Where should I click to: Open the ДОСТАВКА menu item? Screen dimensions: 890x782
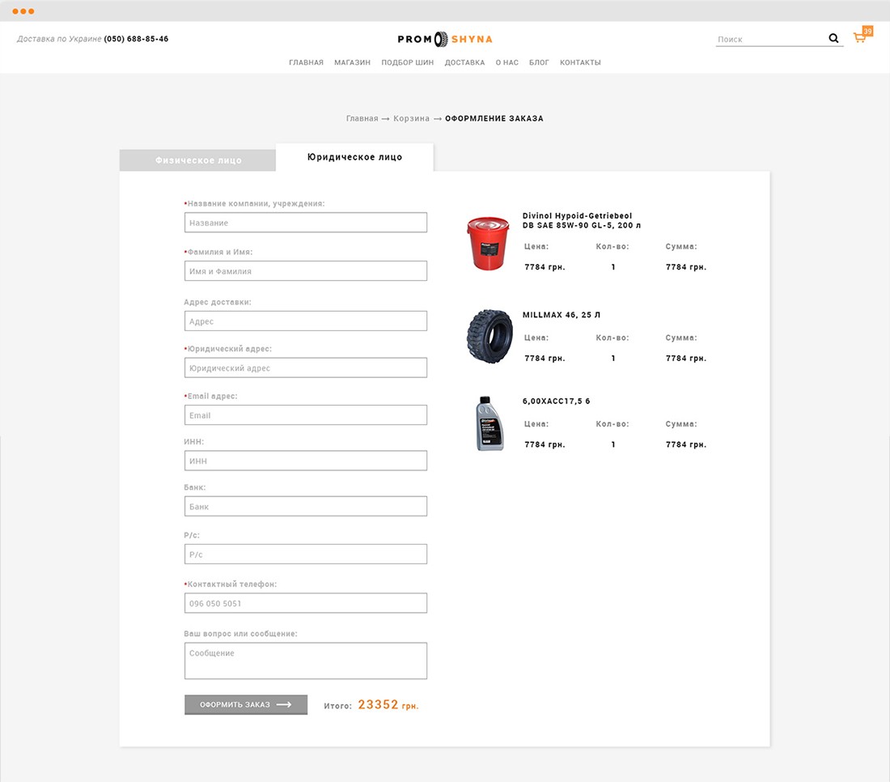(x=464, y=62)
